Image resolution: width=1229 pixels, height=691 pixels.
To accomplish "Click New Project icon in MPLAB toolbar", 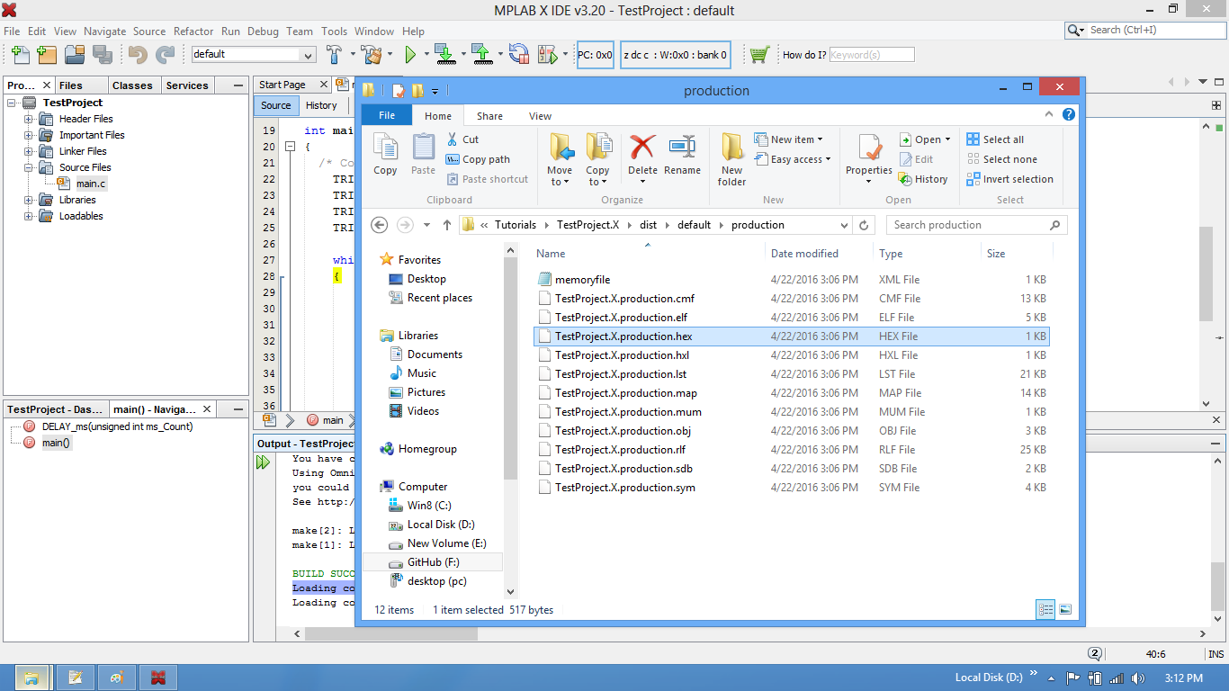I will click(47, 55).
